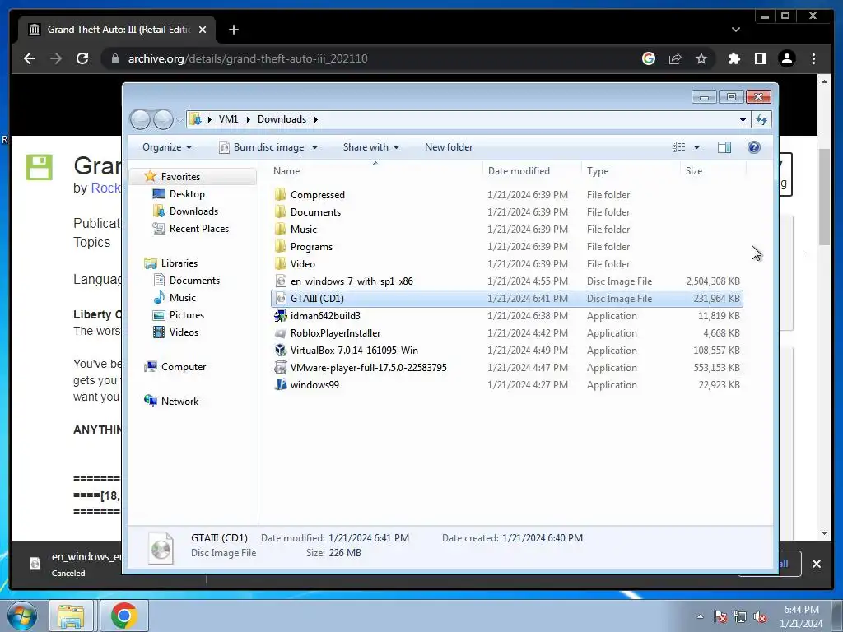Open the Chrome extensions puzzle icon
Screen dimensions: 843x632
(x=734, y=58)
